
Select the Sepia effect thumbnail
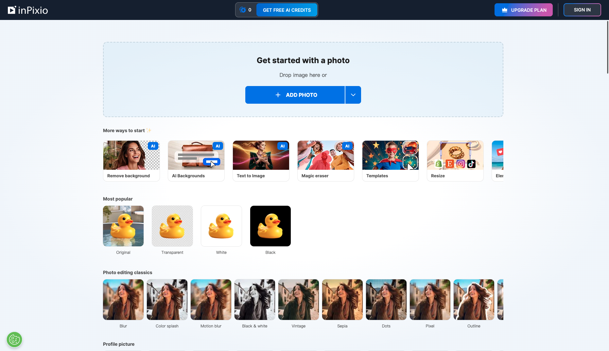pos(342,300)
